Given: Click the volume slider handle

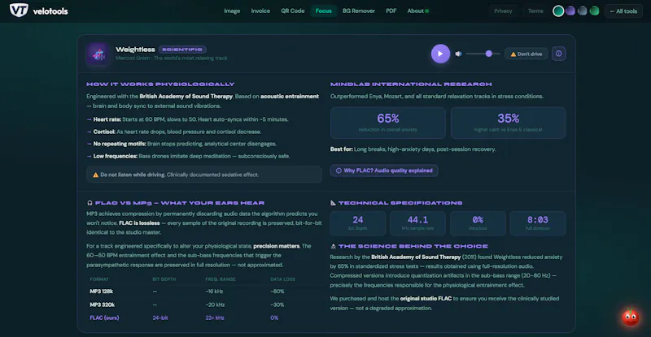Looking at the screenshot, I should pyautogui.click(x=489, y=54).
